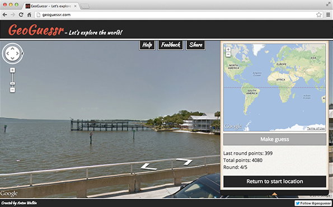This screenshot has height=207, width=333.
Task: Move forward along the road with the right chevron
Action: click(x=184, y=162)
